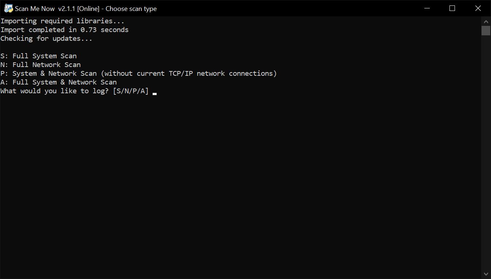Click the "S: Full System Scan" option
The height and width of the screenshot is (279, 491).
tap(39, 56)
